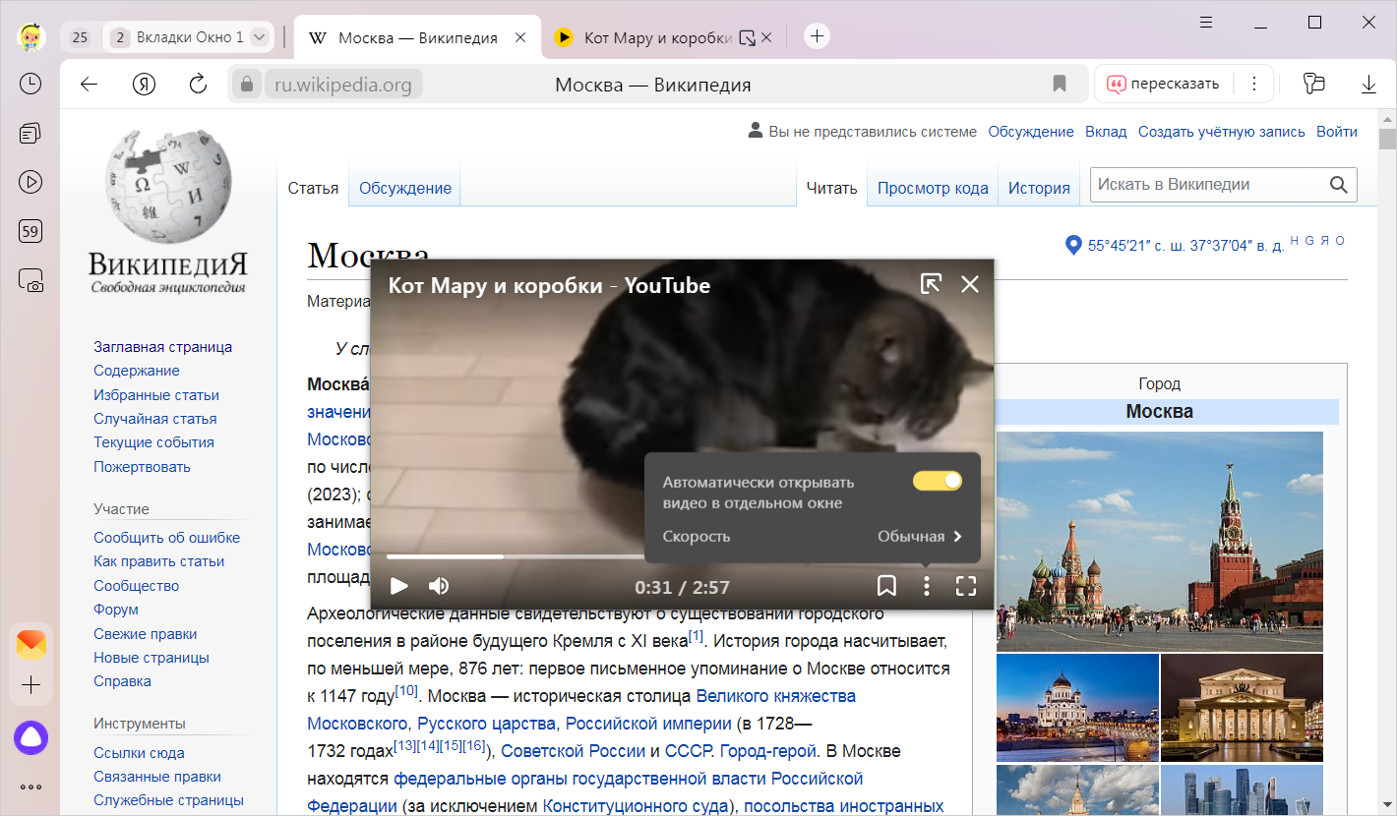
Task: Click the ru.wikipedia.org address field
Action: click(342, 85)
